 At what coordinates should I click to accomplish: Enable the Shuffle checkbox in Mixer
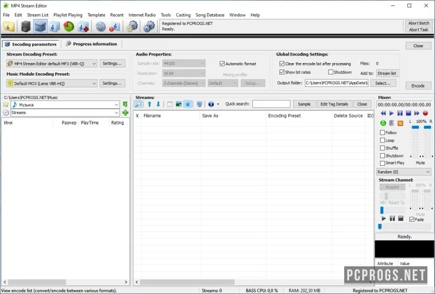(x=382, y=148)
